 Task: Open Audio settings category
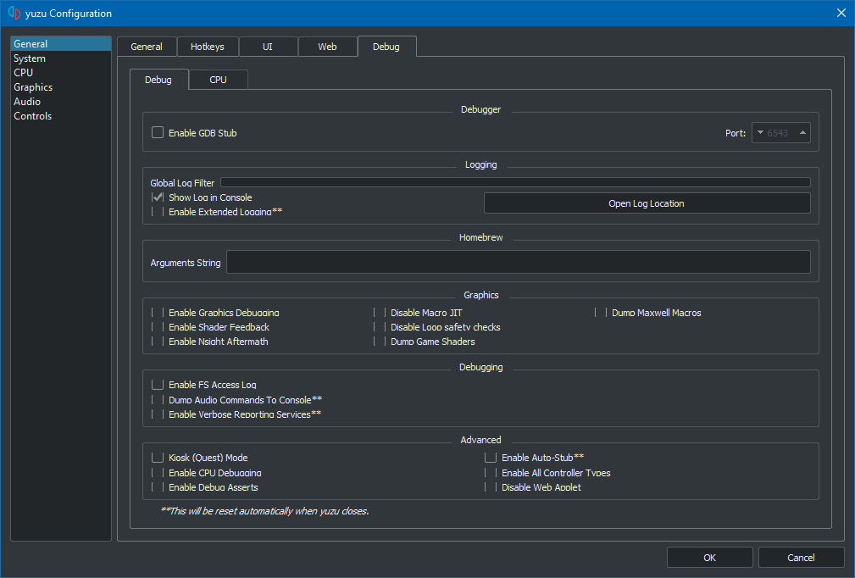pos(27,102)
